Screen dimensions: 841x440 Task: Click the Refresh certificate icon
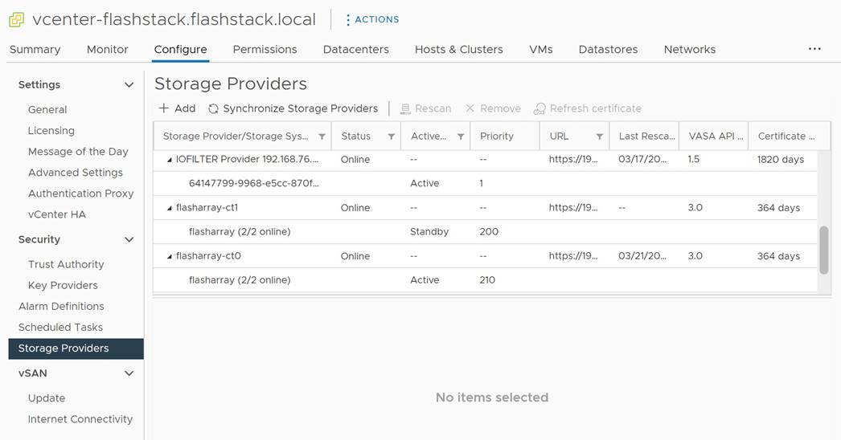[539, 108]
